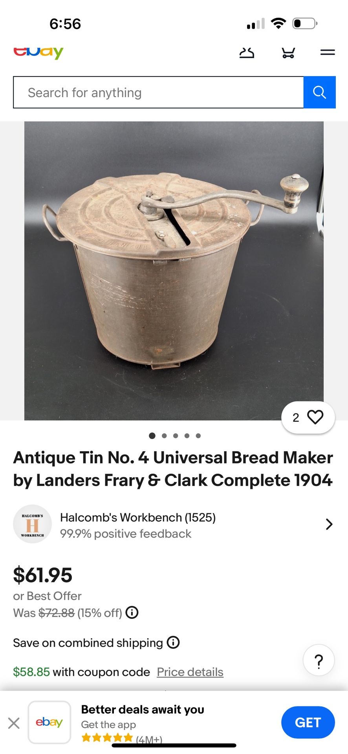Open the Halcomb's Workbench seller logo
The width and height of the screenshot is (348, 754).
[33, 524]
